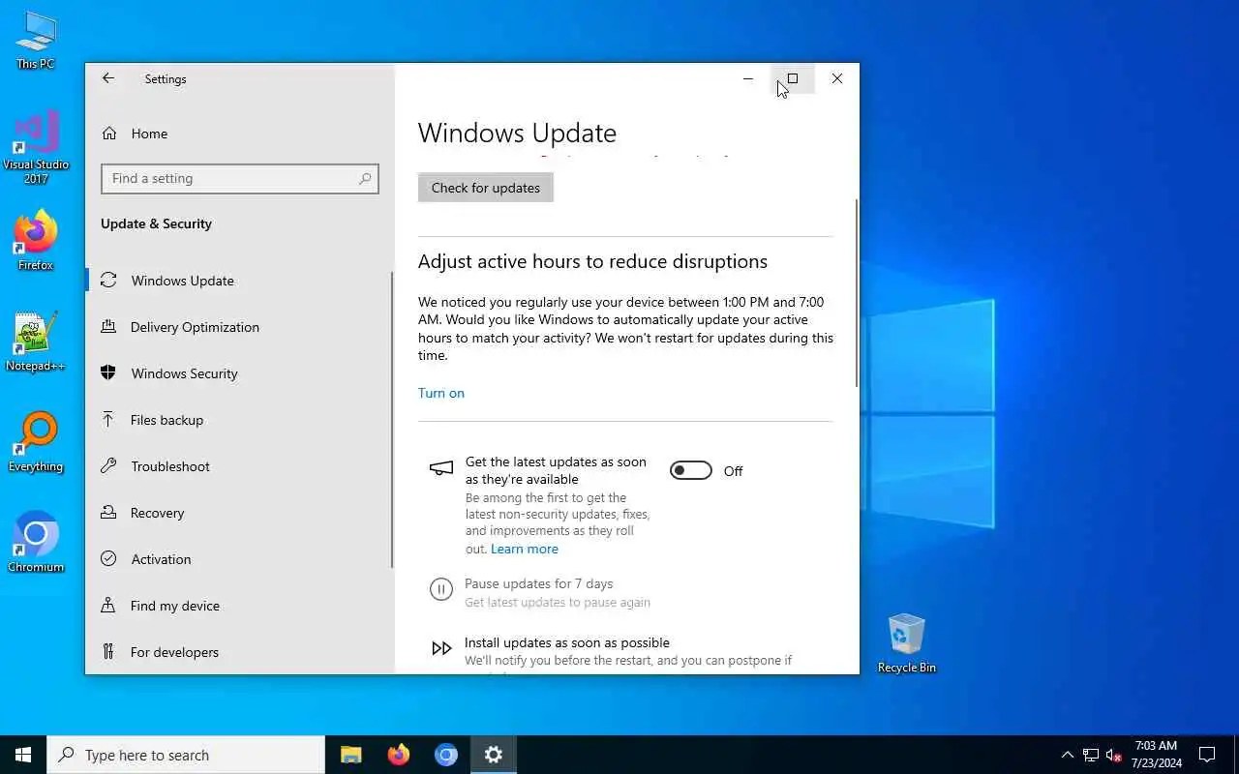Click the sidebar vertical scrollbar
The width and height of the screenshot is (1239, 774).
(392, 420)
